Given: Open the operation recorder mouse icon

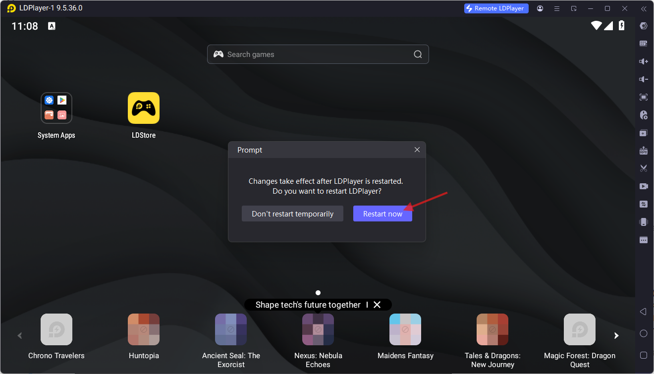Looking at the screenshot, I should click(644, 115).
